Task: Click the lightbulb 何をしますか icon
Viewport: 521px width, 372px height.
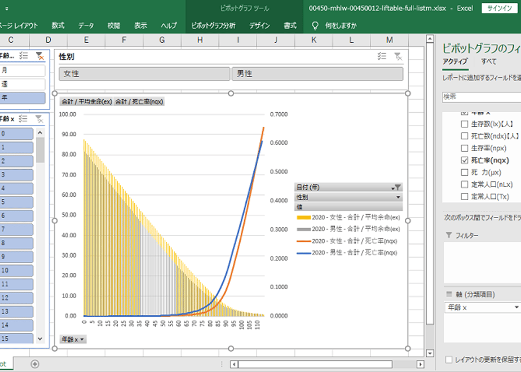Action: [315, 26]
